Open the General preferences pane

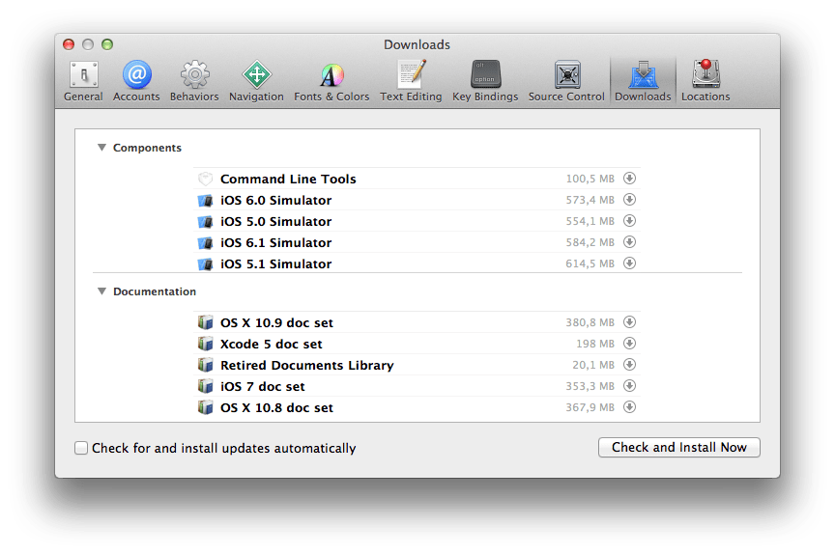click(x=83, y=81)
